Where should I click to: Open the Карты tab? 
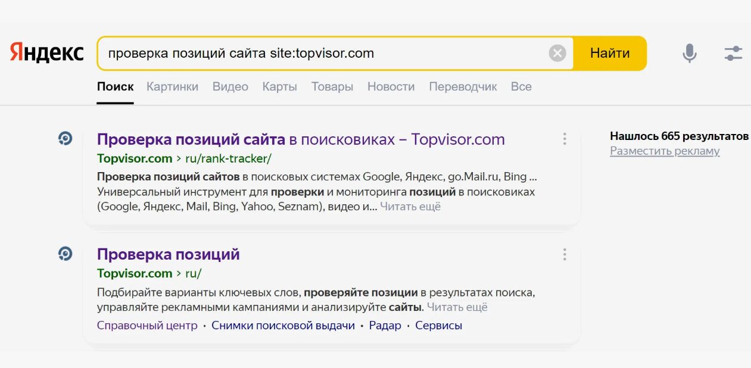[279, 87]
